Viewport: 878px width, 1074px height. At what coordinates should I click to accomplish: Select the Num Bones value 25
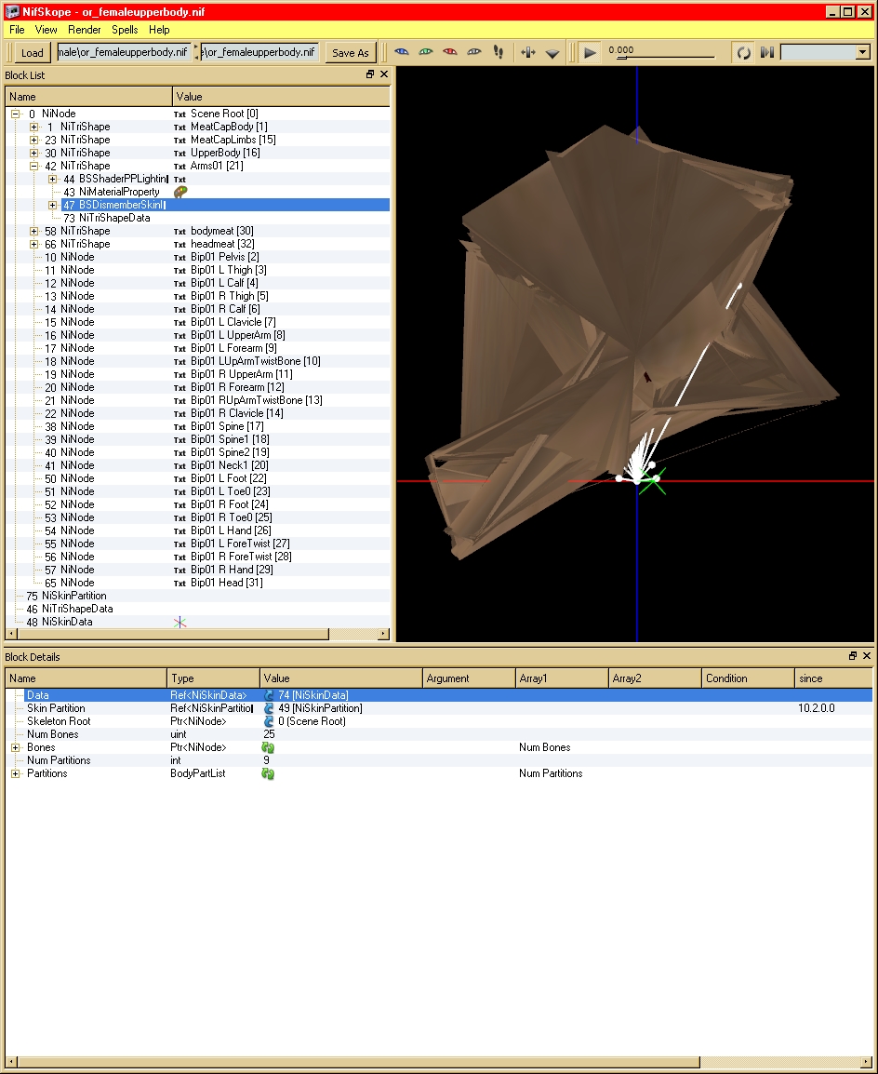click(269, 734)
